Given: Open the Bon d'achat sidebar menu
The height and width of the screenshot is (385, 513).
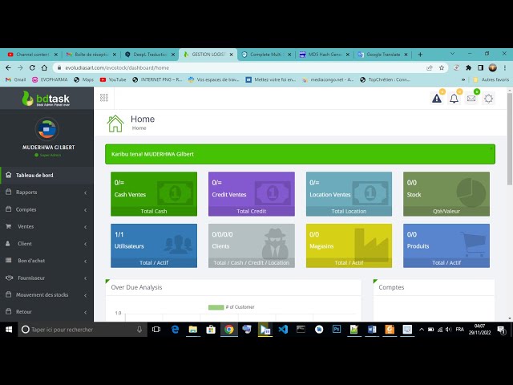Looking at the screenshot, I should point(46,261).
